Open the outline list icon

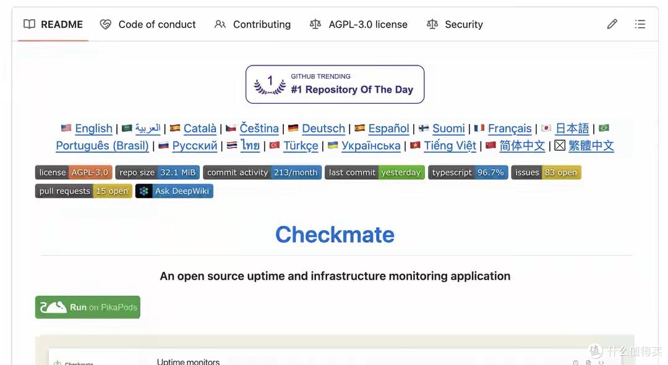(x=640, y=24)
